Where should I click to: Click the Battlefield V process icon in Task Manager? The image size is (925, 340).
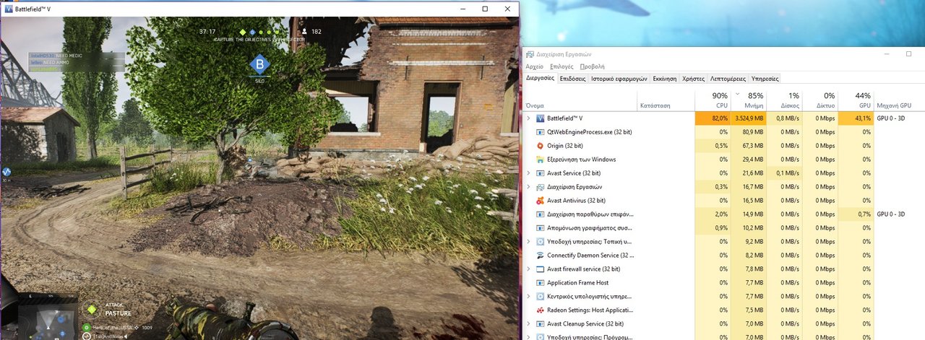coord(540,118)
